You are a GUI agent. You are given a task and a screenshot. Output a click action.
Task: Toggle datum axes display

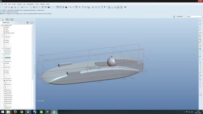112,7
